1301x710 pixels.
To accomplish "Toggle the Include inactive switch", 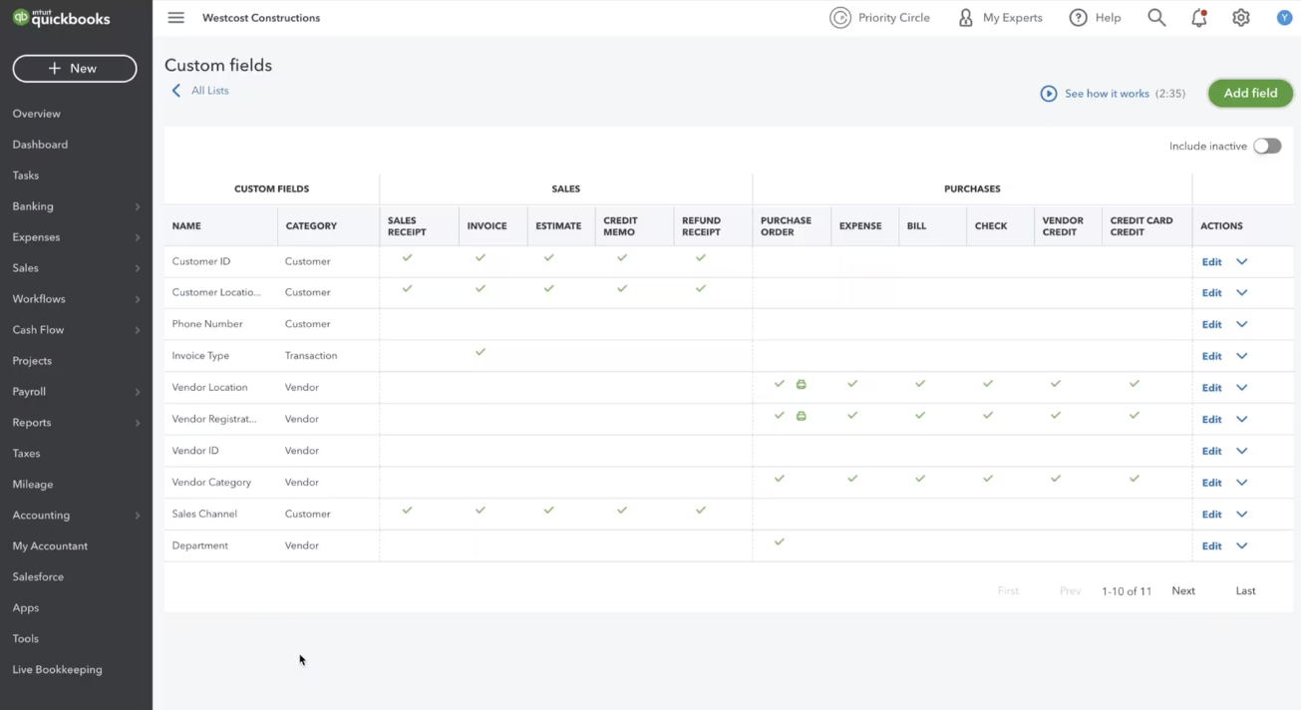I will 1267,146.
